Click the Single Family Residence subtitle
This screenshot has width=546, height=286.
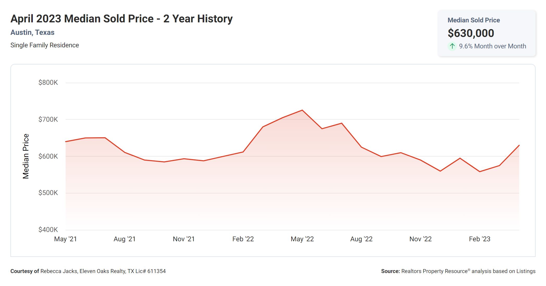click(x=45, y=45)
